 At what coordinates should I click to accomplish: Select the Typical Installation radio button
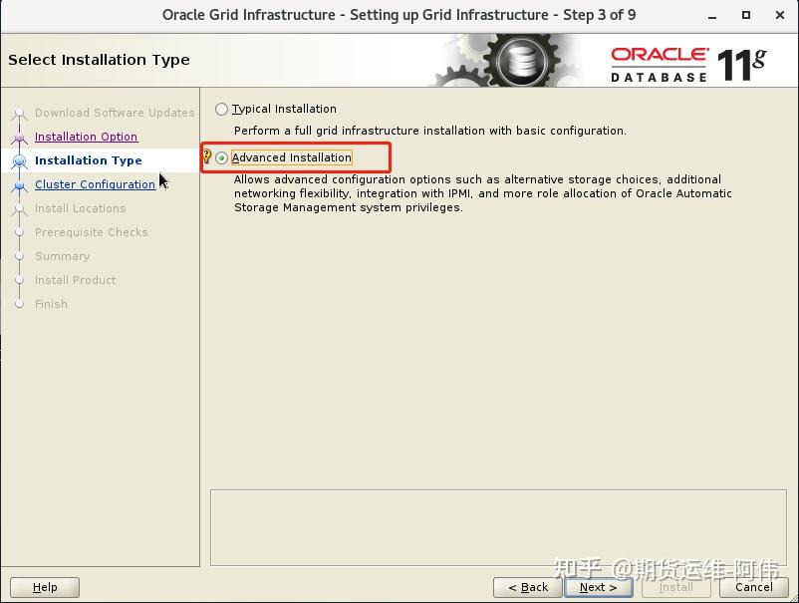click(x=221, y=109)
